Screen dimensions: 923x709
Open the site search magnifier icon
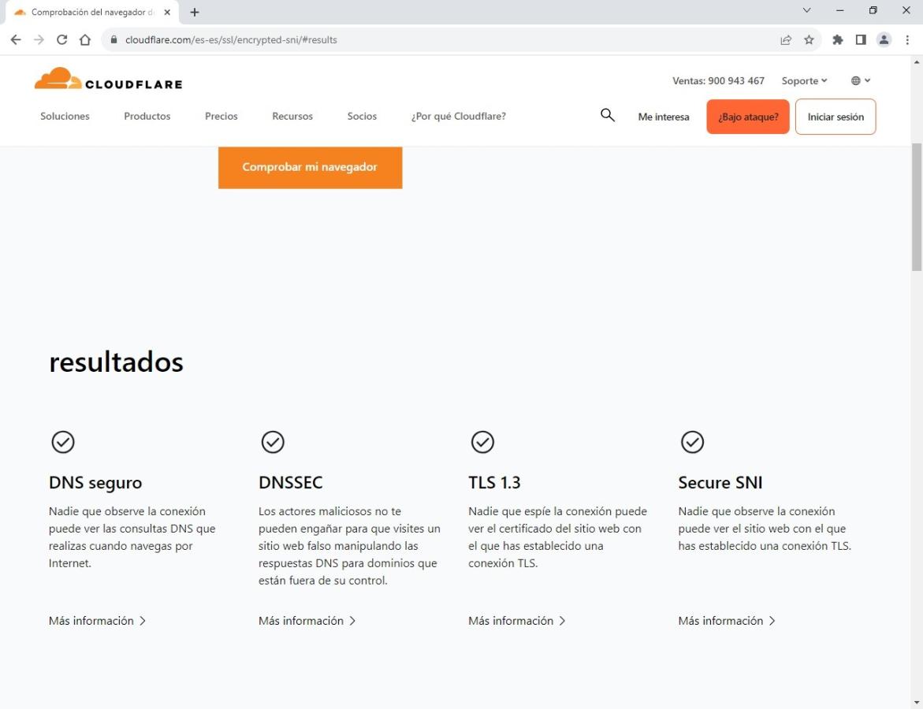coord(607,116)
